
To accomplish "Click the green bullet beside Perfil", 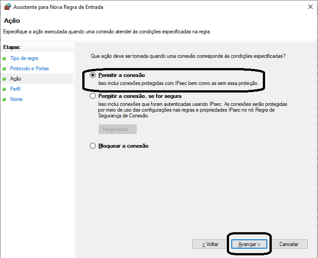I will 4,89.
